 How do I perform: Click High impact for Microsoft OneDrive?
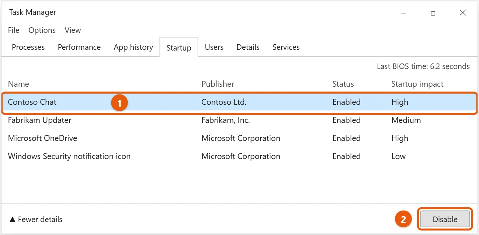pyautogui.click(x=400, y=138)
